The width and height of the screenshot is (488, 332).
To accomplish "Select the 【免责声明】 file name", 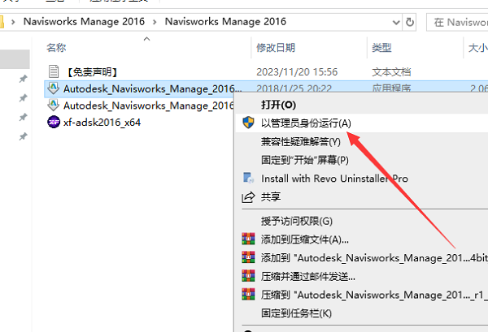I will pos(92,71).
